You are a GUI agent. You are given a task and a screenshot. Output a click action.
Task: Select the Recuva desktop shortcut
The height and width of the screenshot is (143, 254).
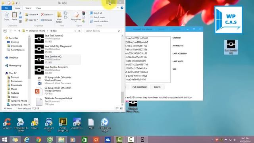pyautogui.click(x=35, y=124)
